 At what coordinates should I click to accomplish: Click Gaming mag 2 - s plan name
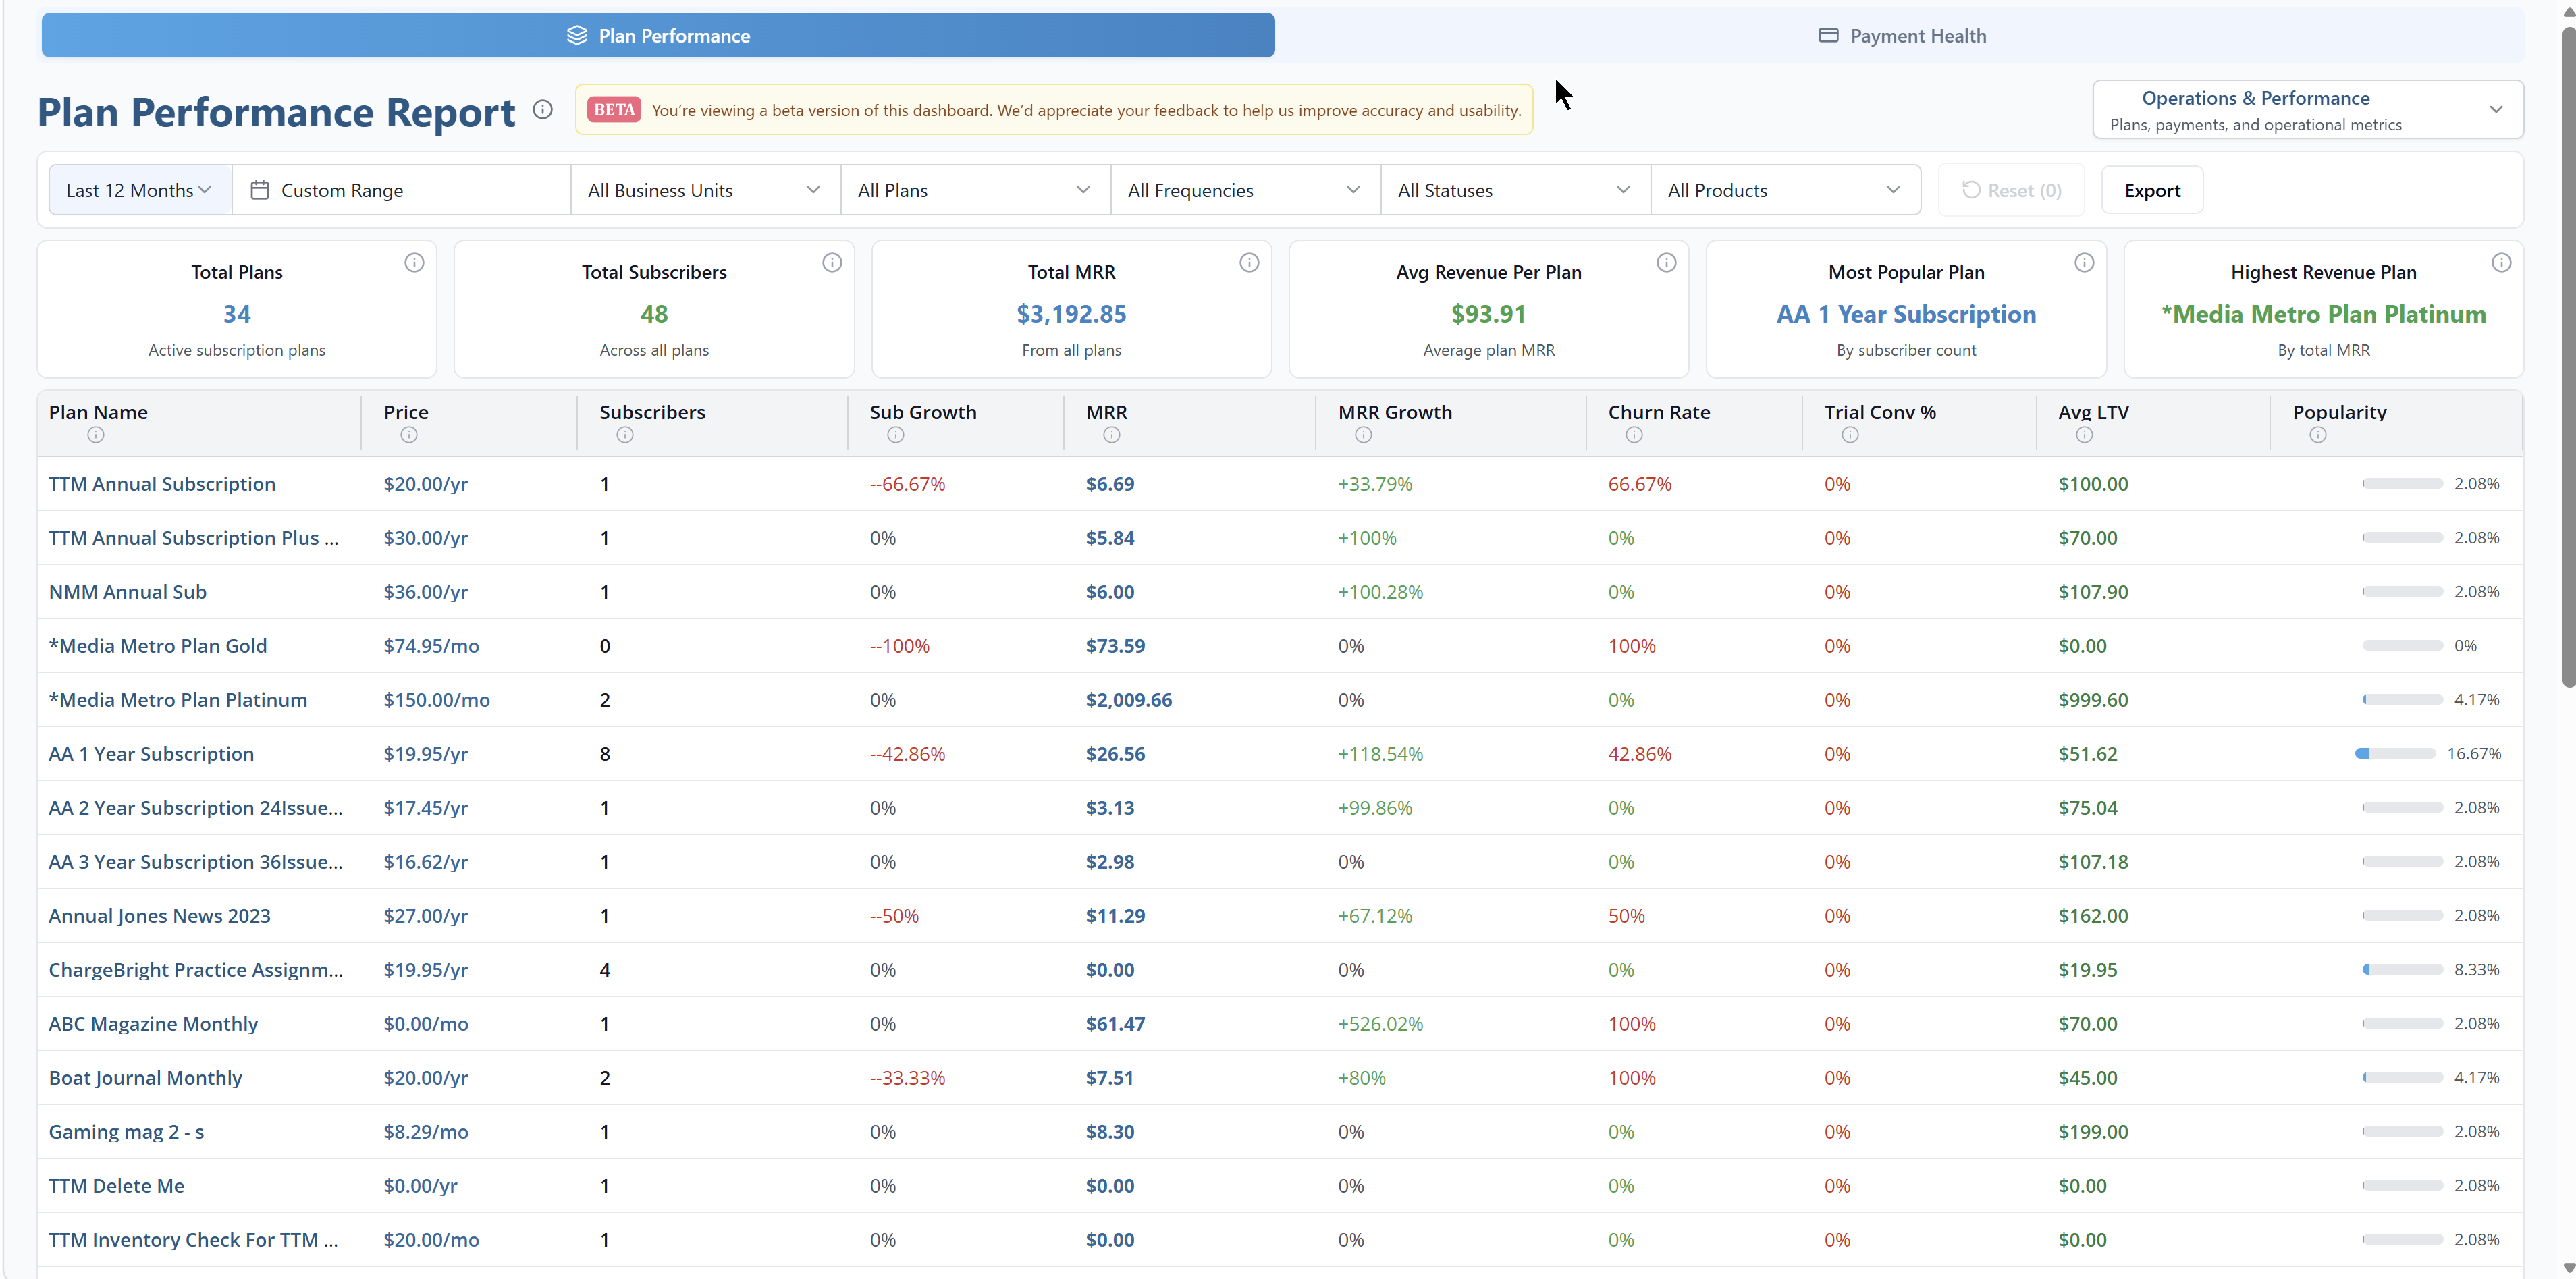[x=126, y=1132]
